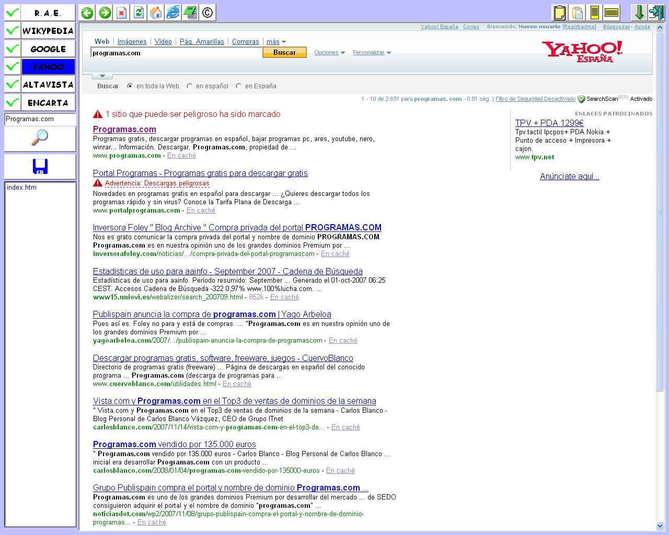Click warning triangle next to dangerous site notice
The width and height of the screenshot is (669, 535).
coord(98,114)
